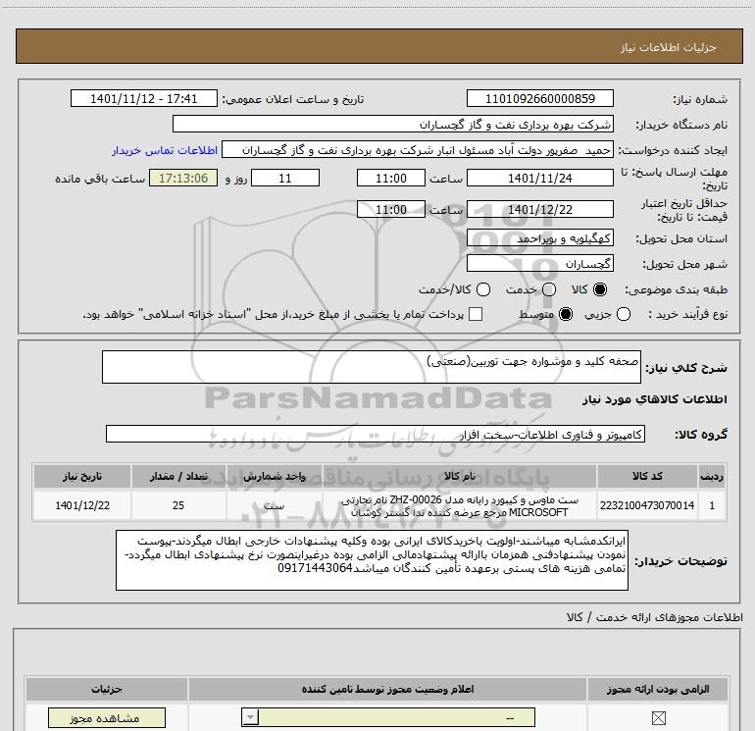Click the row number cell 1
The image size is (755, 731).
712,505
